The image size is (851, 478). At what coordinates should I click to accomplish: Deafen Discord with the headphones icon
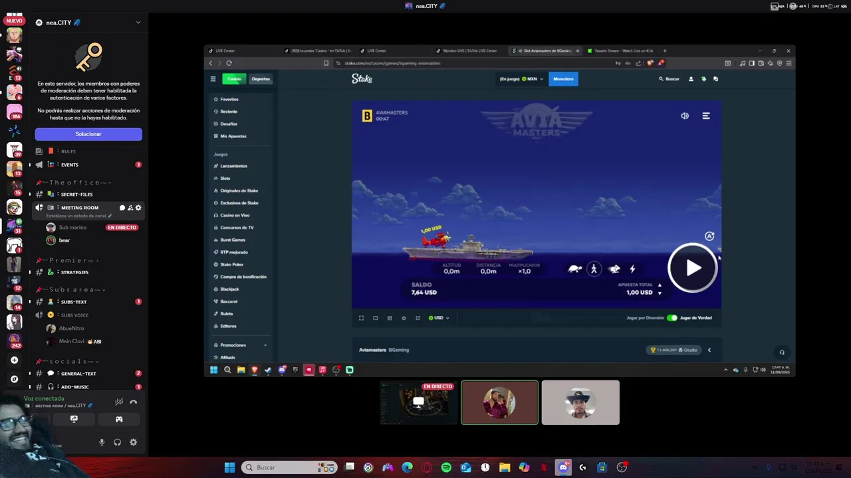point(118,442)
